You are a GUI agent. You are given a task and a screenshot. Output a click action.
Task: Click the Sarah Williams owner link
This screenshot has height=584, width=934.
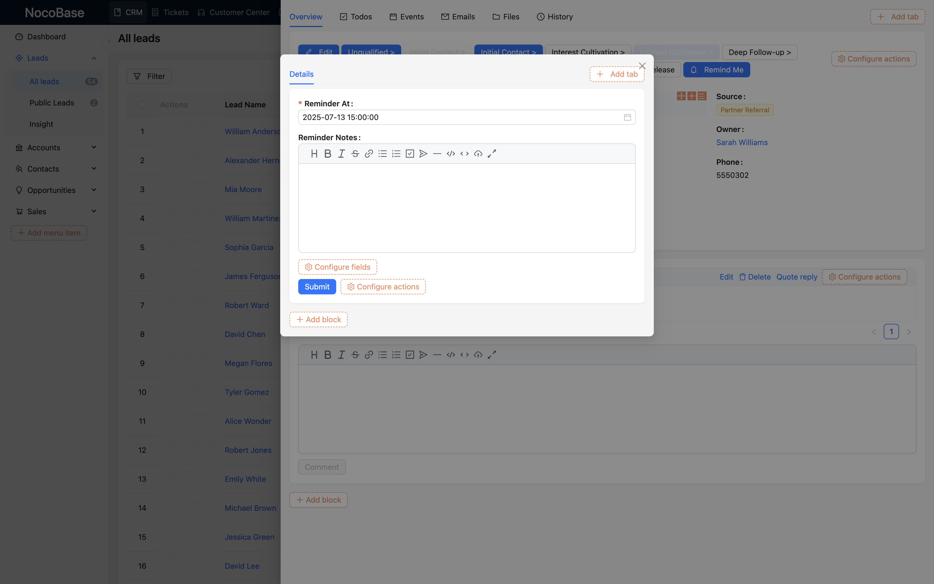point(742,143)
